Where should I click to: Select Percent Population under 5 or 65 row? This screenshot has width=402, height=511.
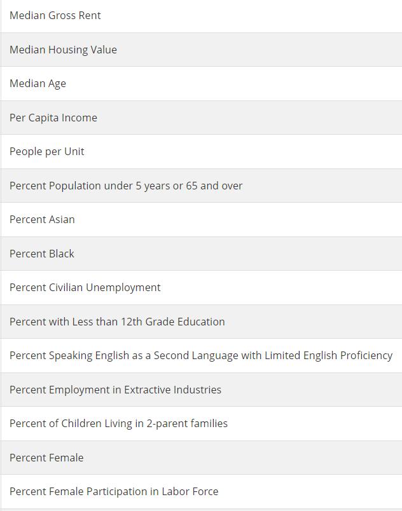tap(201, 186)
